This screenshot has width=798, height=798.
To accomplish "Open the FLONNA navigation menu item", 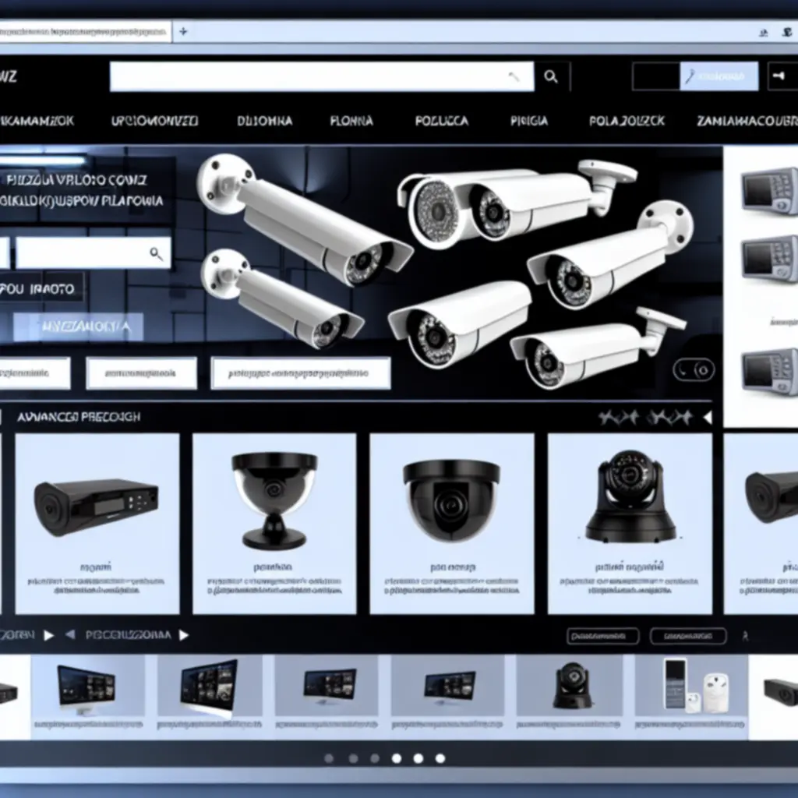I will tap(351, 121).
